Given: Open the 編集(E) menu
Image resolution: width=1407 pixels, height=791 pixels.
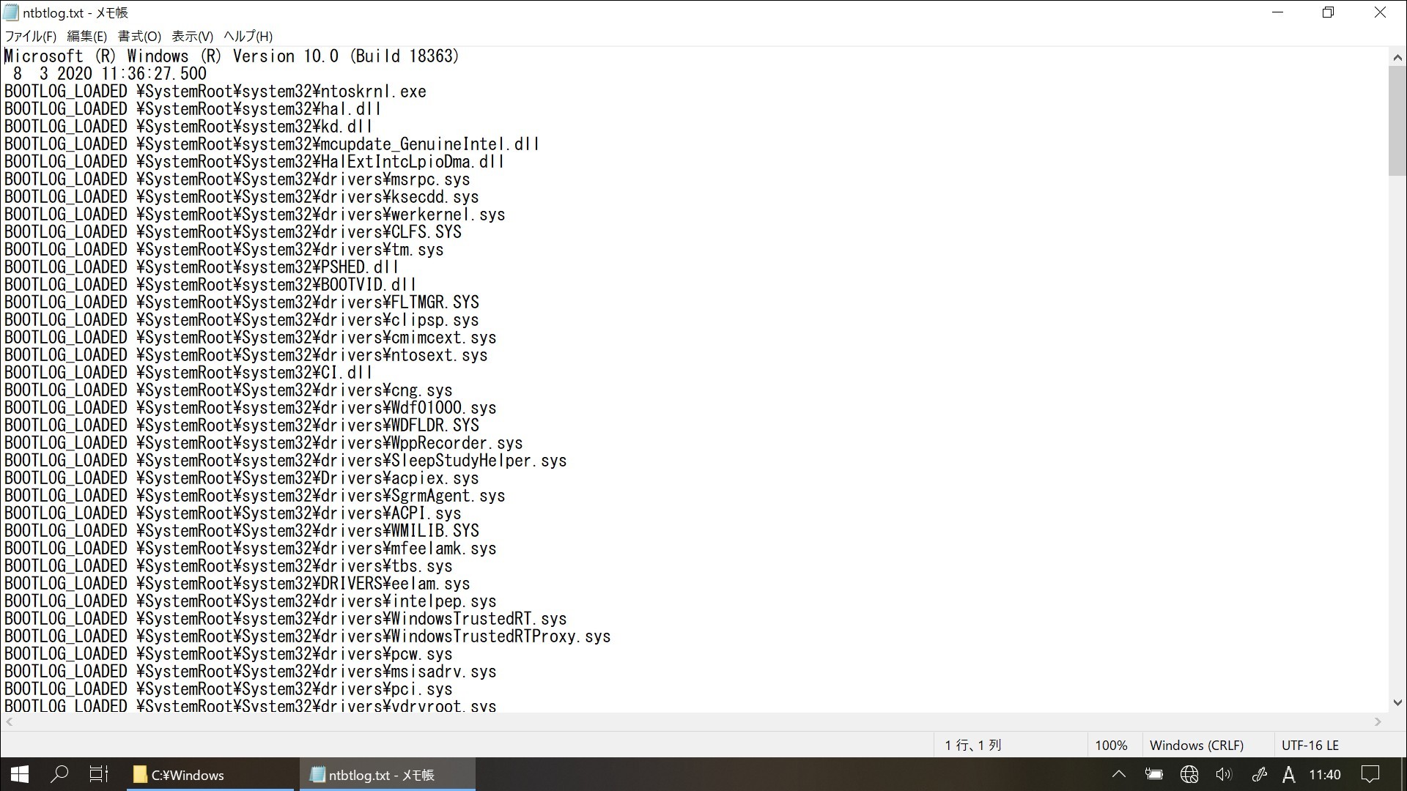Looking at the screenshot, I should [86, 36].
